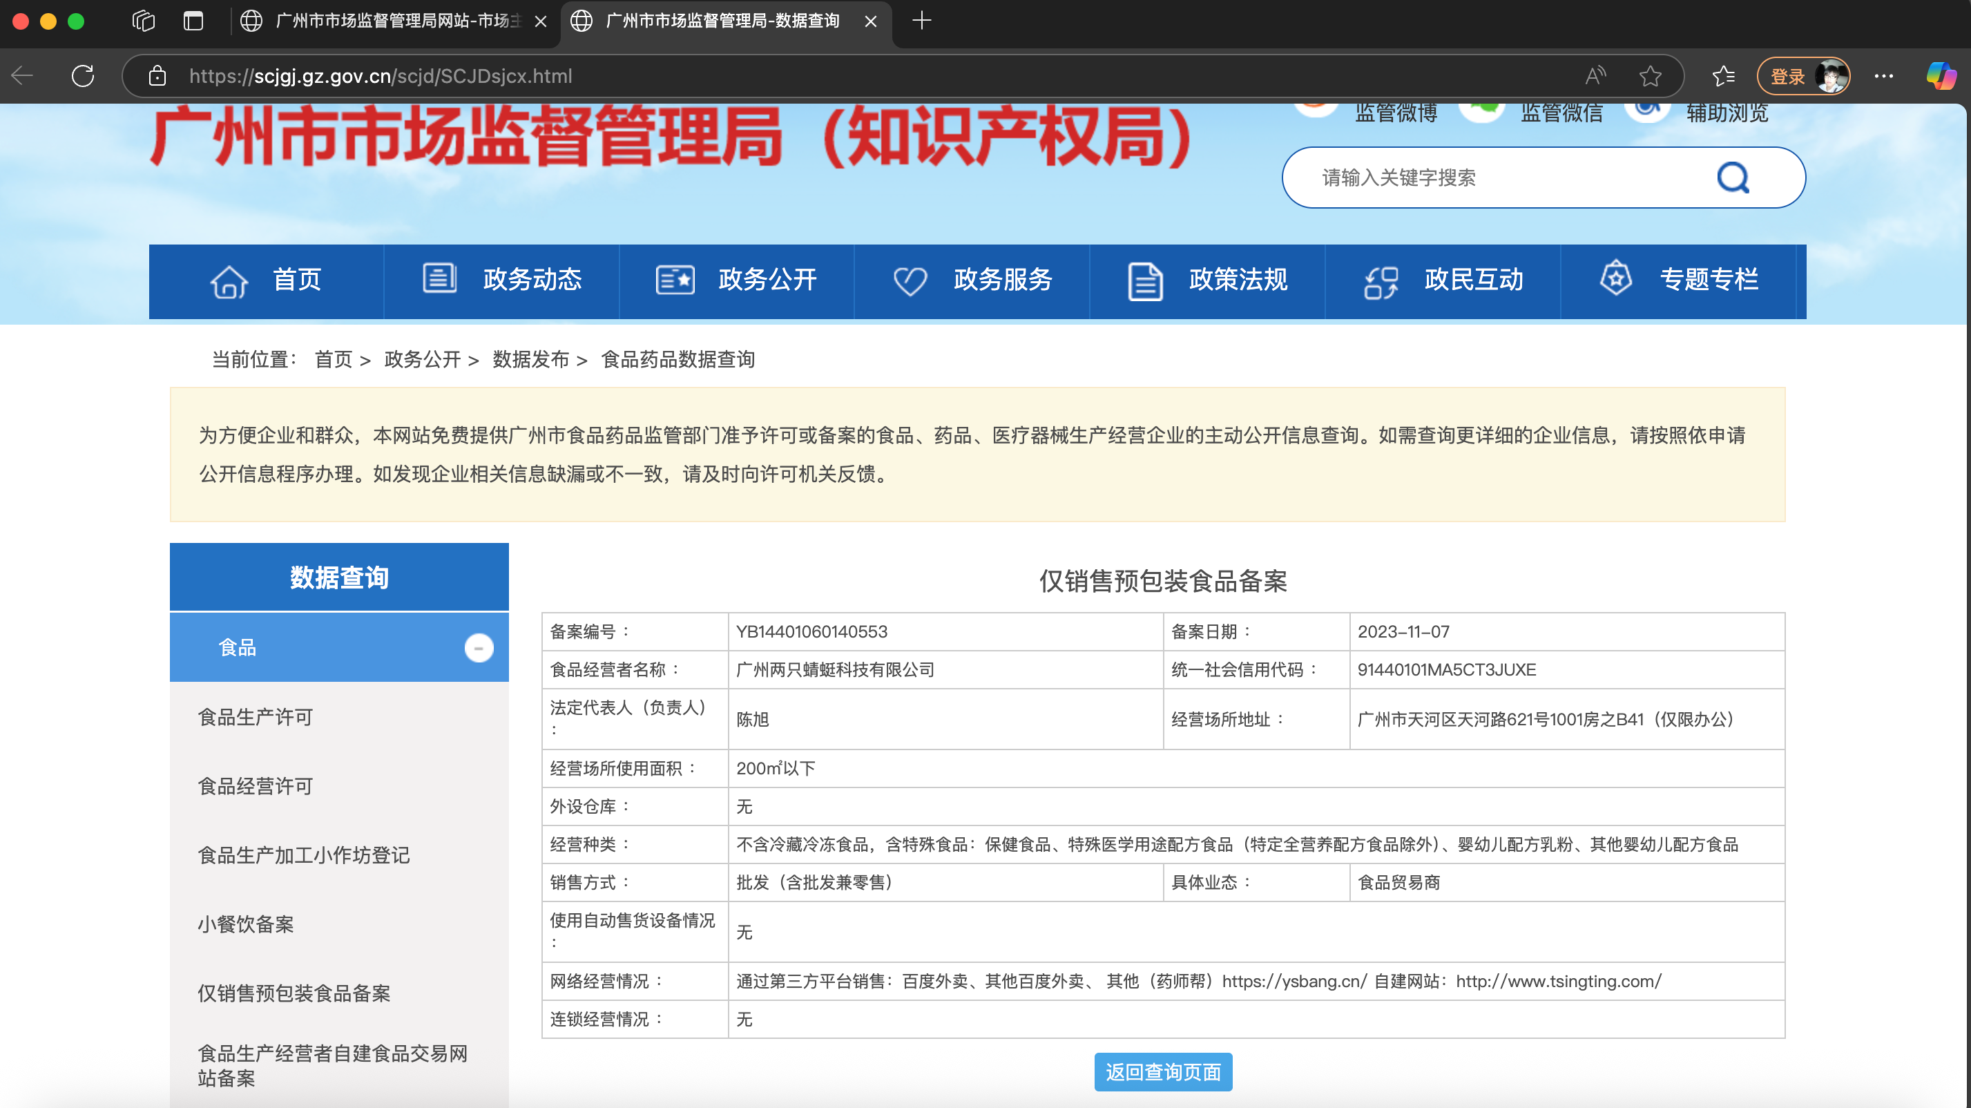Add page to favorites star icon

[1651, 76]
